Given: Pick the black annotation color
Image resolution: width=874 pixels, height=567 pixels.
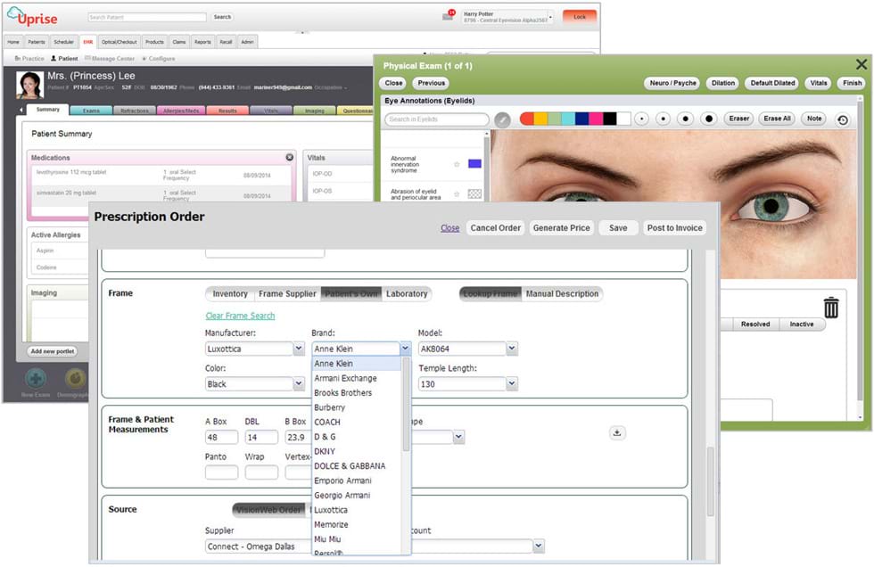Looking at the screenshot, I should tap(610, 119).
